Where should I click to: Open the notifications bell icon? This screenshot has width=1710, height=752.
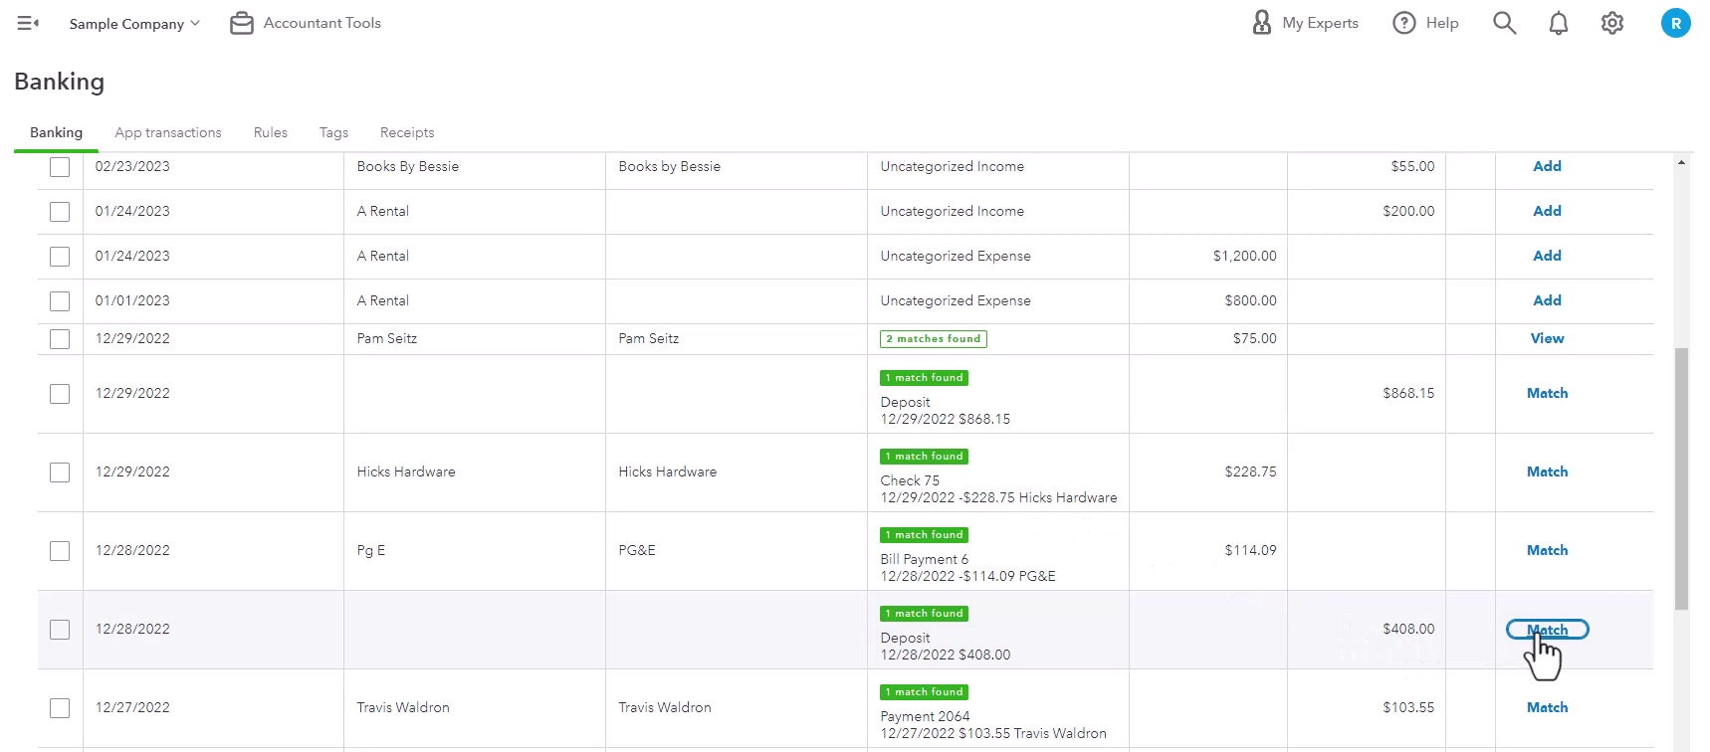[x=1558, y=23]
